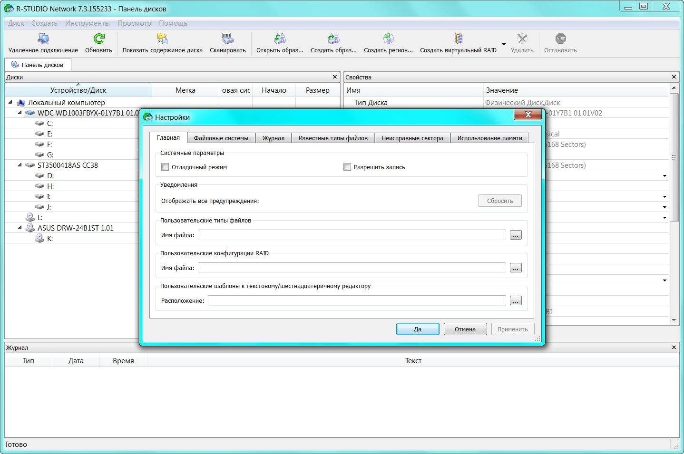Image resolution: width=684 pixels, height=454 pixels.
Task: Close the Настройки dialog
Action: (528, 115)
